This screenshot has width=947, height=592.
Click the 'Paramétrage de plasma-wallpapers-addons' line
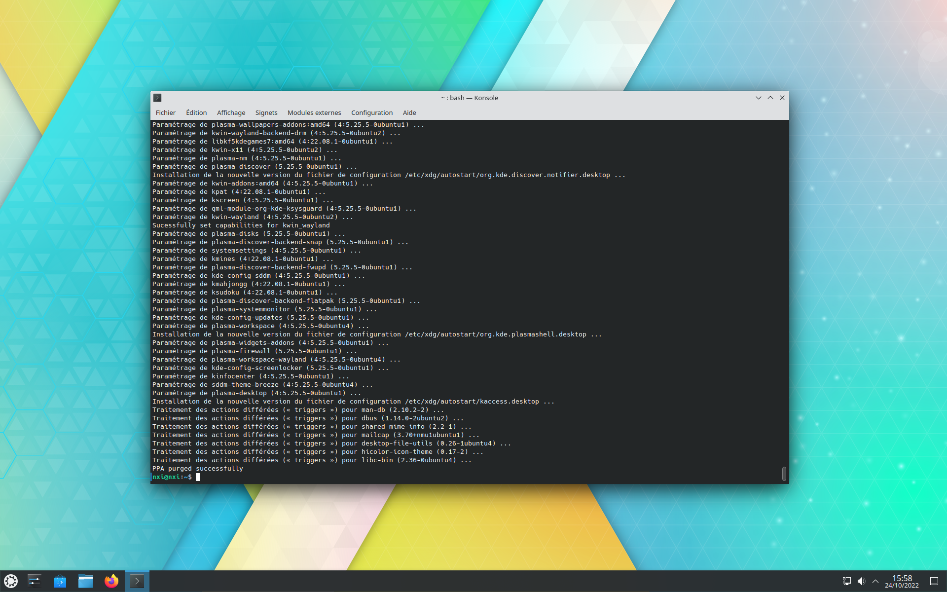point(289,125)
